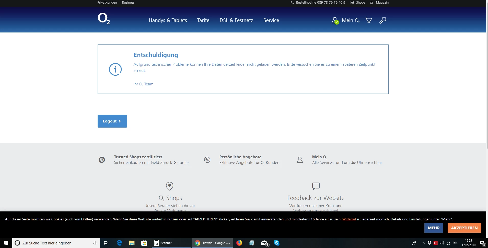
Task: Launch Firefox from the taskbar
Action: (239, 243)
